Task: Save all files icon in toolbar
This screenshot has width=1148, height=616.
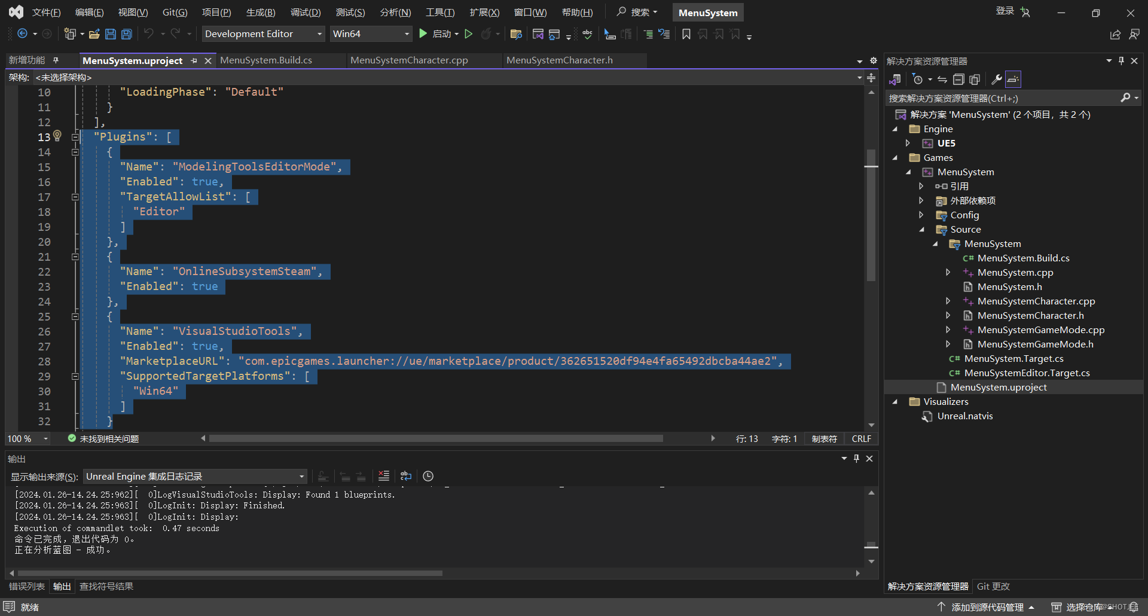Action: (126, 34)
